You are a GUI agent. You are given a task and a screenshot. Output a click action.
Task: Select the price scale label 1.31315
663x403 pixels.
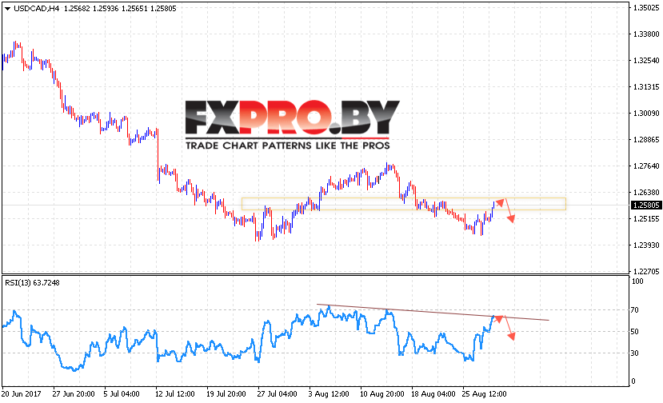click(x=646, y=86)
